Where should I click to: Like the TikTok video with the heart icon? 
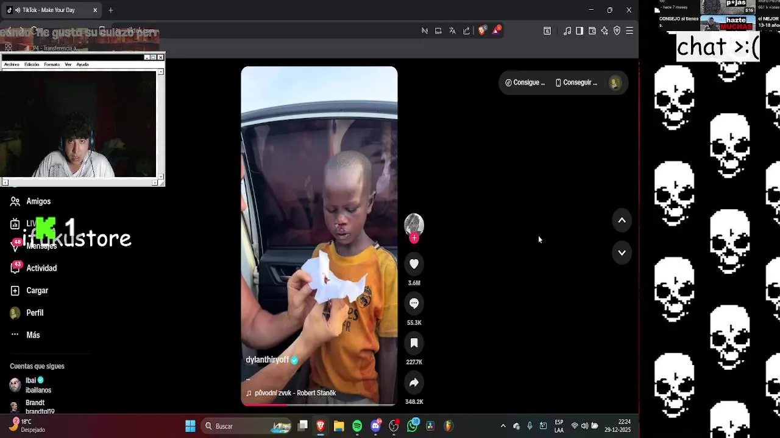click(x=414, y=264)
